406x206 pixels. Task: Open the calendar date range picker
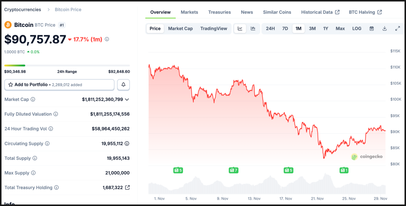[x=372, y=29]
